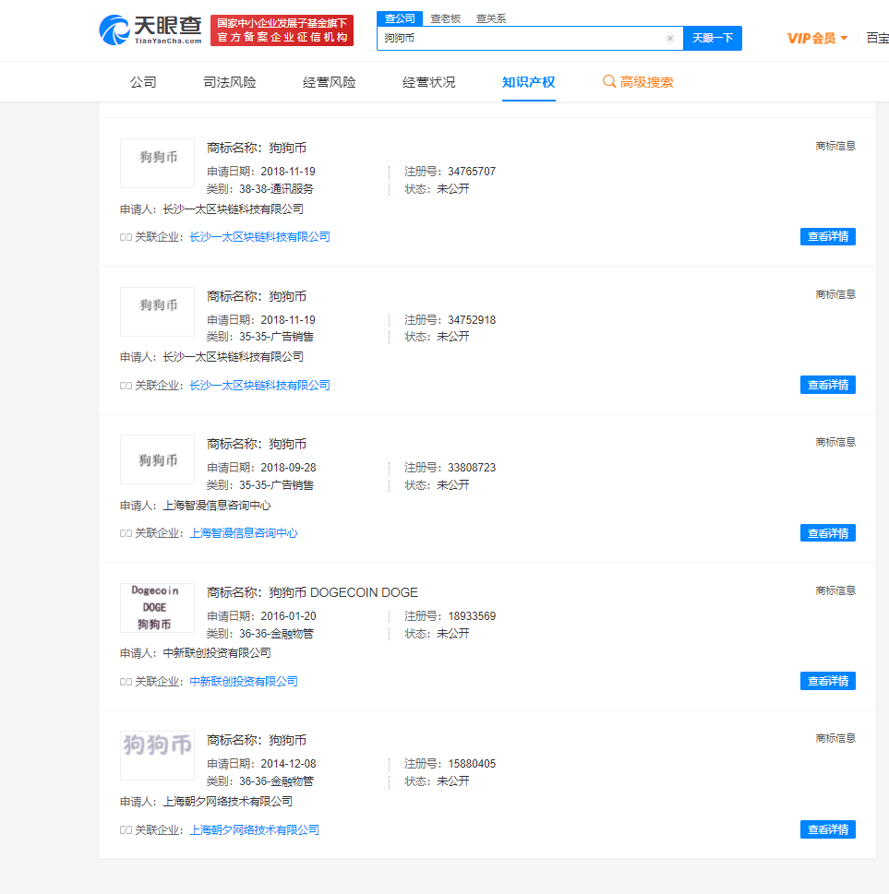Open the 经营状况 navigation tab
The width and height of the screenshot is (889, 894).
click(428, 82)
